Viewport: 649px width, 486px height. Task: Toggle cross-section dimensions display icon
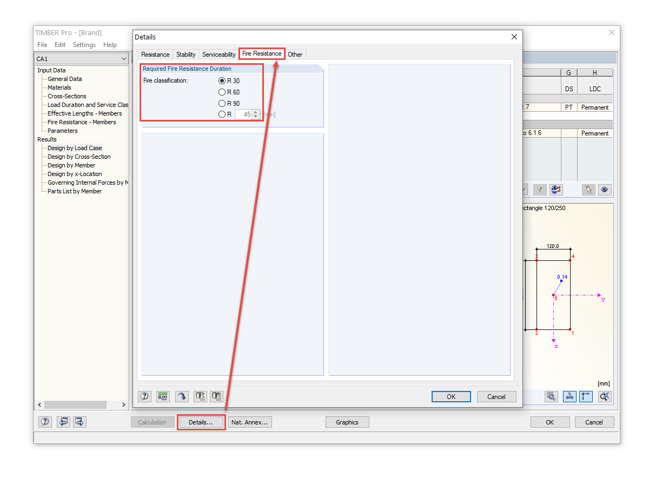(x=586, y=396)
